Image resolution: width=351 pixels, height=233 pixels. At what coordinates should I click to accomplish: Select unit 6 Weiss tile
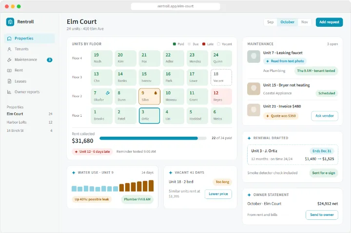tap(221, 115)
